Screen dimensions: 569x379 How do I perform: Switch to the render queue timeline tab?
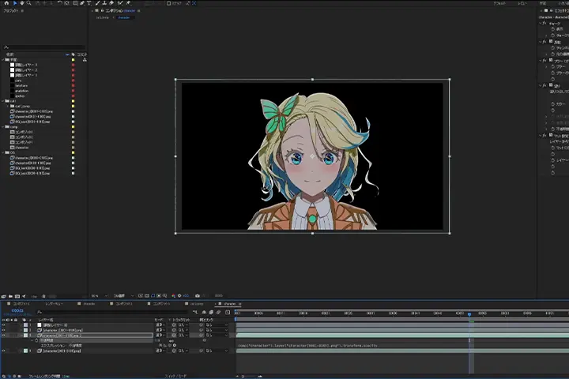tap(54, 304)
